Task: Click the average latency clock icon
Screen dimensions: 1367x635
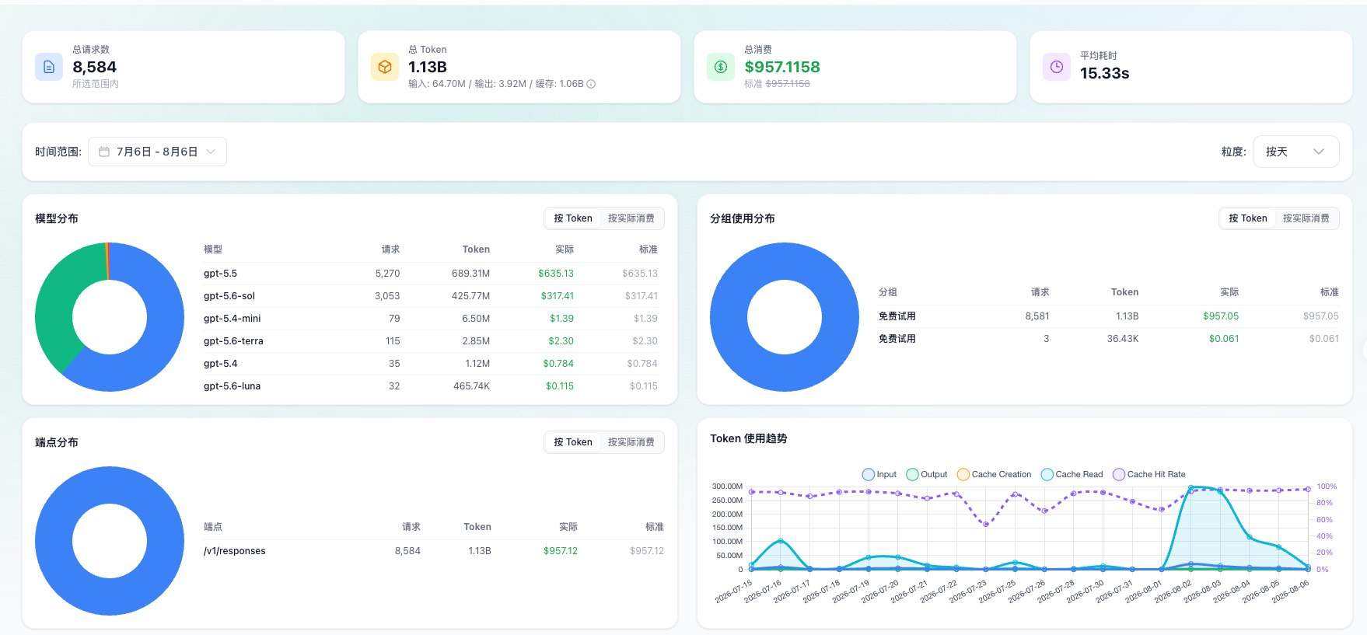Action: point(1057,67)
